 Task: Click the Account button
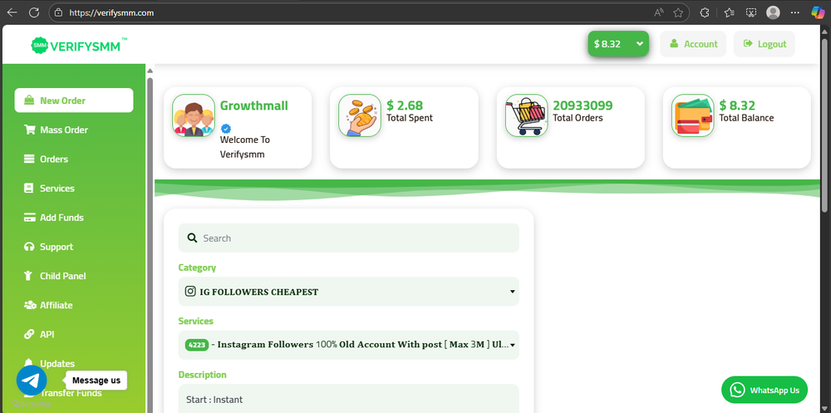point(693,44)
